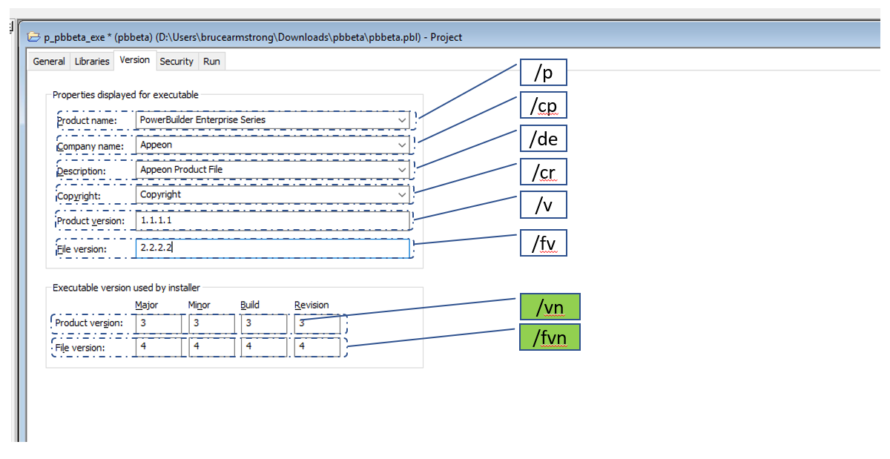Click the 'Revision' column header
This screenshot has height=459, width=890.
311,305
